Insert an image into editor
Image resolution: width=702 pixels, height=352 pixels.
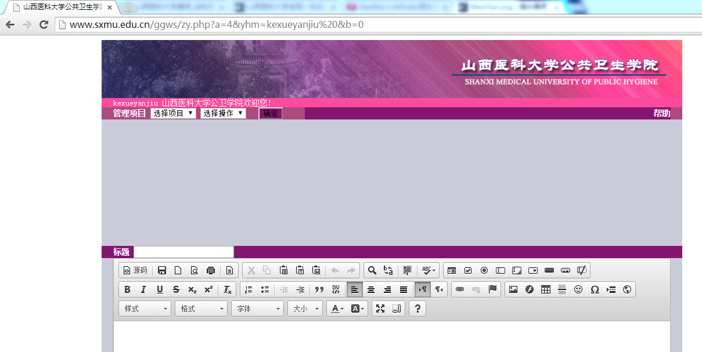pos(513,289)
